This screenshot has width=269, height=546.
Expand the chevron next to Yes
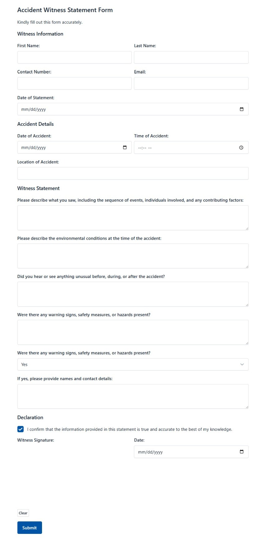coord(242,364)
